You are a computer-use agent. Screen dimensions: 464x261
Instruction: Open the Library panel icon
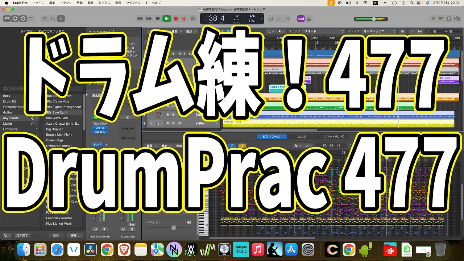point(7,18)
